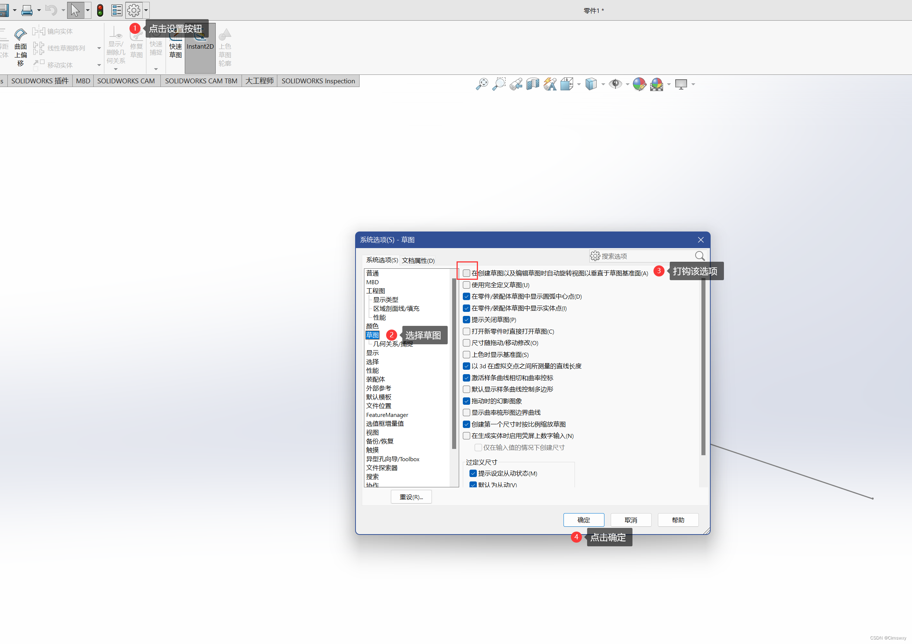912x644 pixels.
Task: Select 默认模板 in the options tree
Action: [x=378, y=397]
